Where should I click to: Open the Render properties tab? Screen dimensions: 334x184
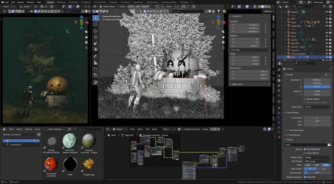tap(279, 76)
